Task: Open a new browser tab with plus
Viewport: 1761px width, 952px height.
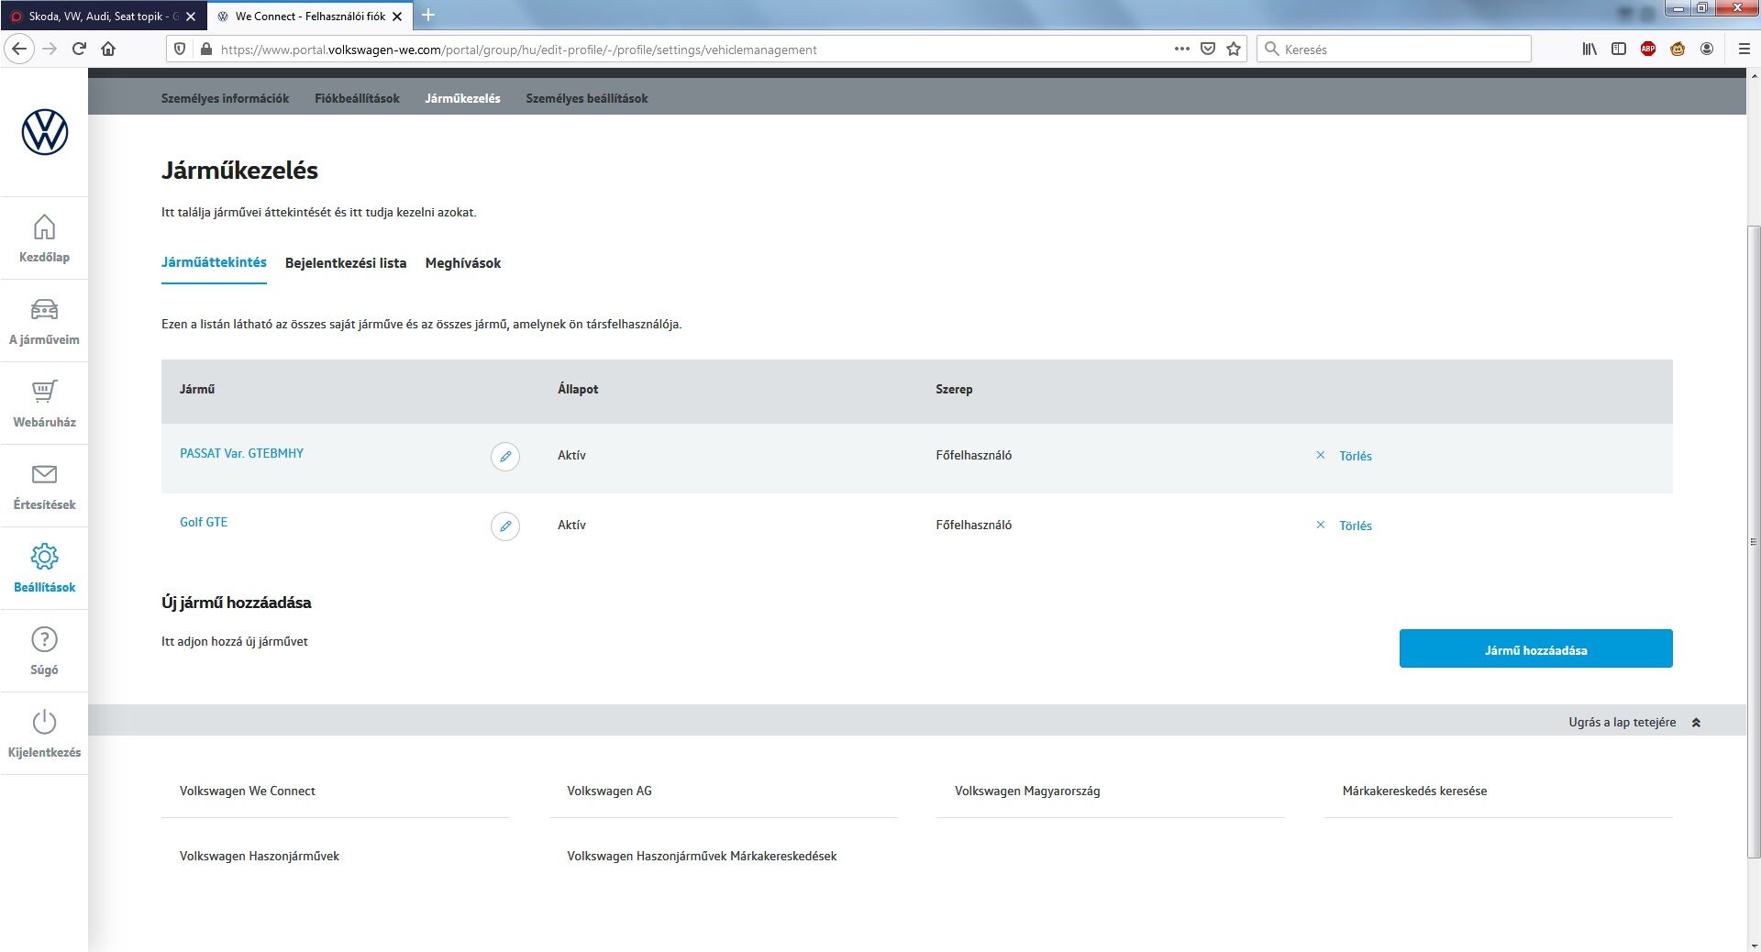Action: pos(428,15)
